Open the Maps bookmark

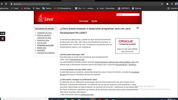[x=36, y=8]
